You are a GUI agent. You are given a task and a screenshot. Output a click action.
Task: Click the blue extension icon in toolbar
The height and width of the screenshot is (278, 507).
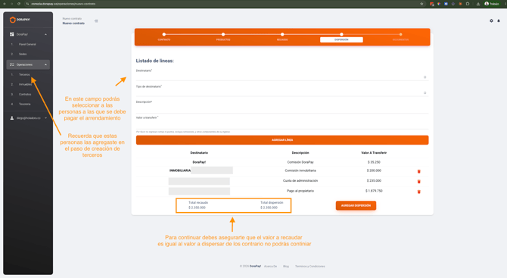click(446, 4)
